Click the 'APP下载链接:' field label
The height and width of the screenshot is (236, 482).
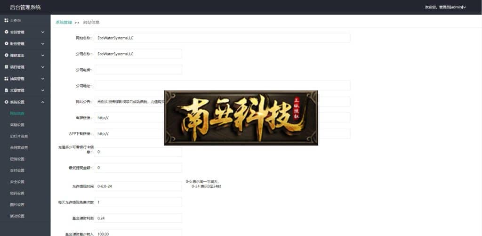tap(80, 133)
